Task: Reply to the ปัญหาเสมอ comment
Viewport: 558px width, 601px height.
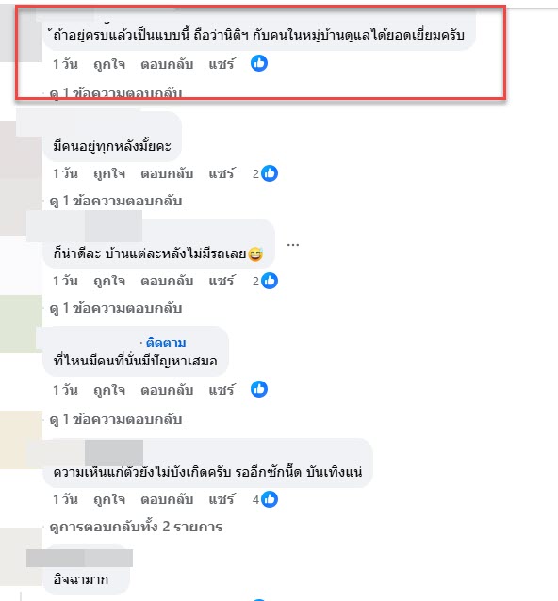Action: pyautogui.click(x=167, y=390)
